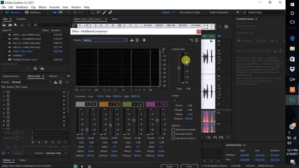Click the loop export icon in effect window
The width and height of the screenshot is (299, 168).
89,166
